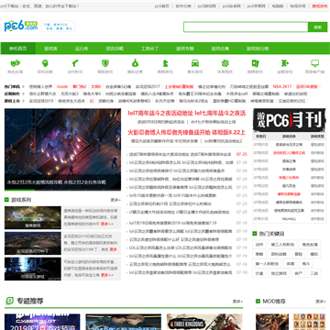This screenshot has width=330, height=330.
Task: Open the 角色扮演 mask category icon
Action: pyautogui.click(x=16, y=63)
